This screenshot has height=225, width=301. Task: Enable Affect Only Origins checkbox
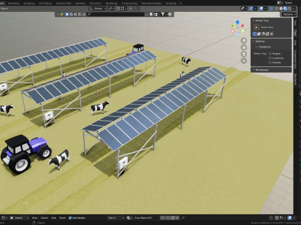(x=270, y=54)
